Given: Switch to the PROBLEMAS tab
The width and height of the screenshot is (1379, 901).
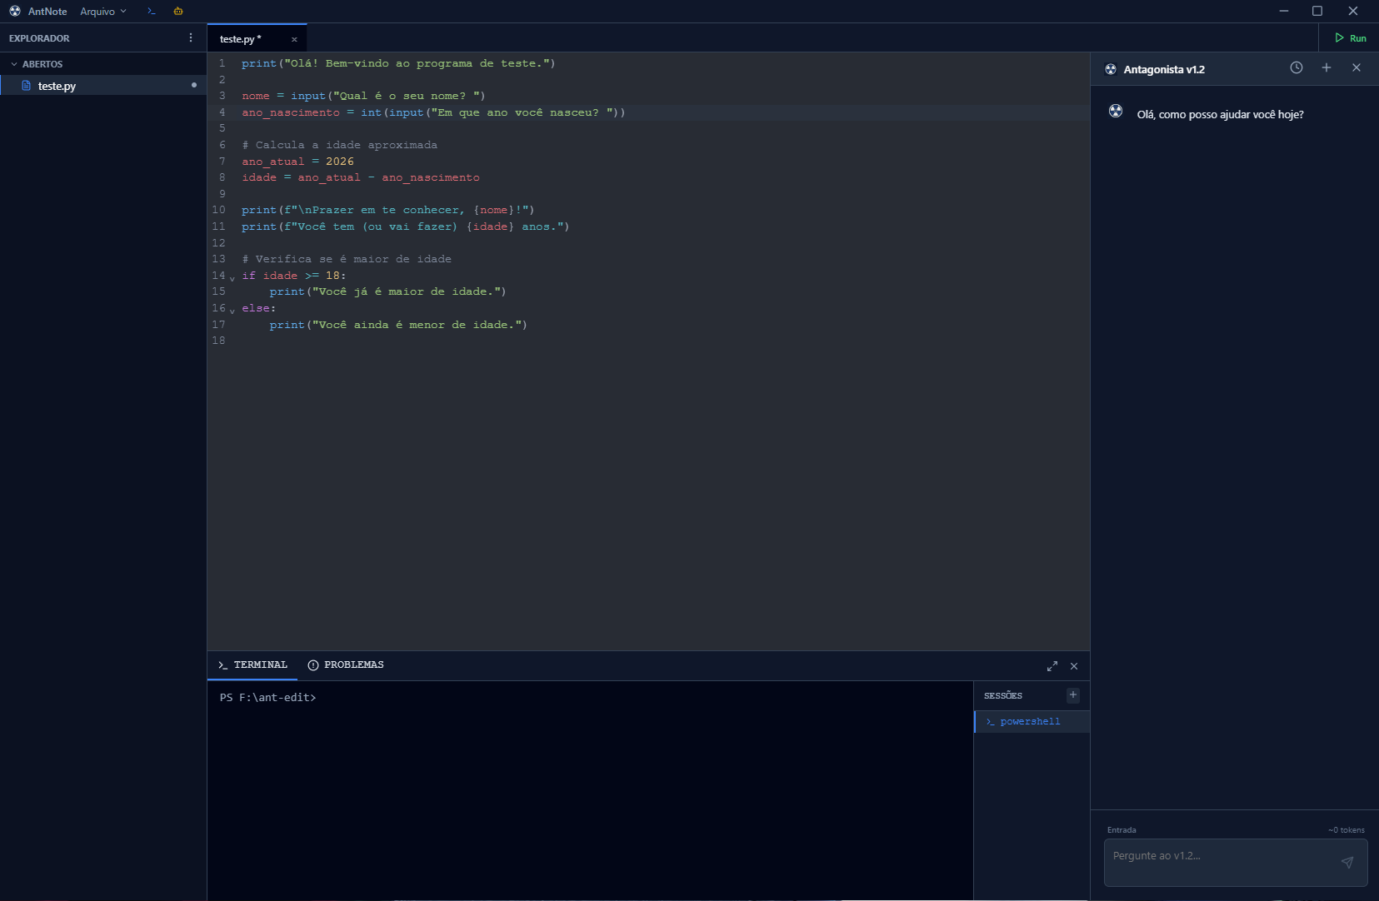Looking at the screenshot, I should click(x=354, y=665).
